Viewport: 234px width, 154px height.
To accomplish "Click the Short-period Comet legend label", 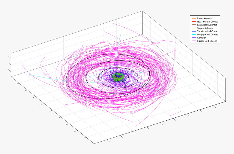I will click(x=208, y=31).
